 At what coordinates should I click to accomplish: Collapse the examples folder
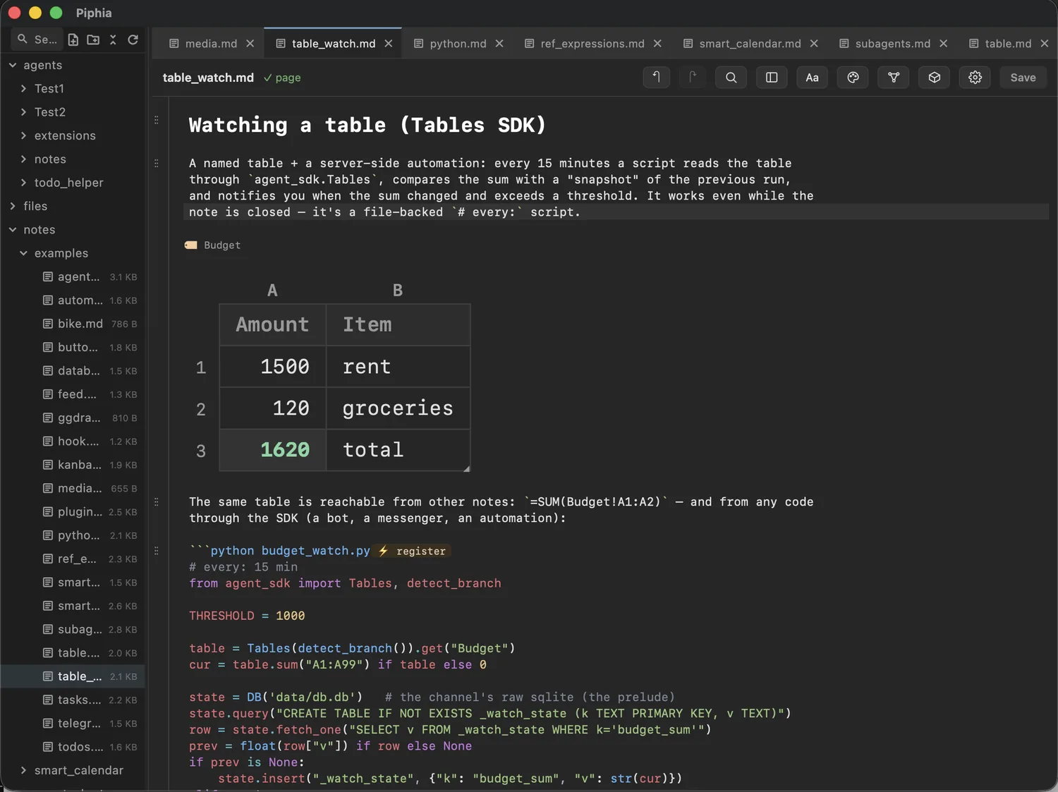(x=24, y=253)
